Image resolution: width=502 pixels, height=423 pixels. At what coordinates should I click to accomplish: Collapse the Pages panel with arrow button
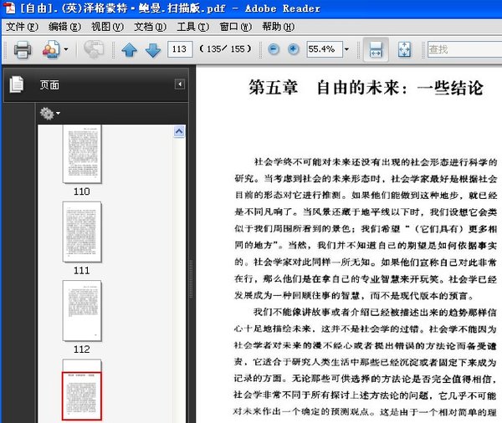(x=179, y=84)
